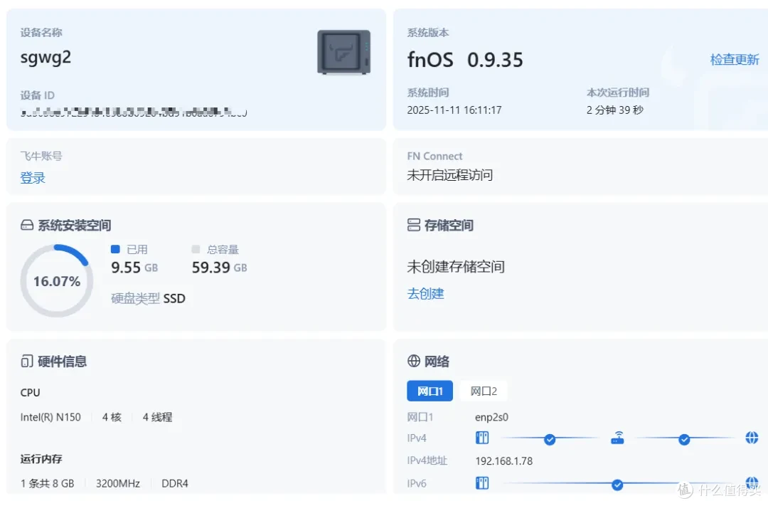Click total capacity value 59.39 GB
The image size is (768, 506).
(x=220, y=267)
